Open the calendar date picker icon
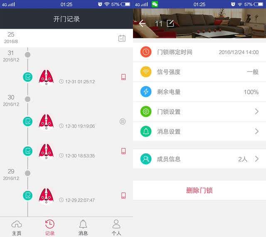 coord(122,38)
